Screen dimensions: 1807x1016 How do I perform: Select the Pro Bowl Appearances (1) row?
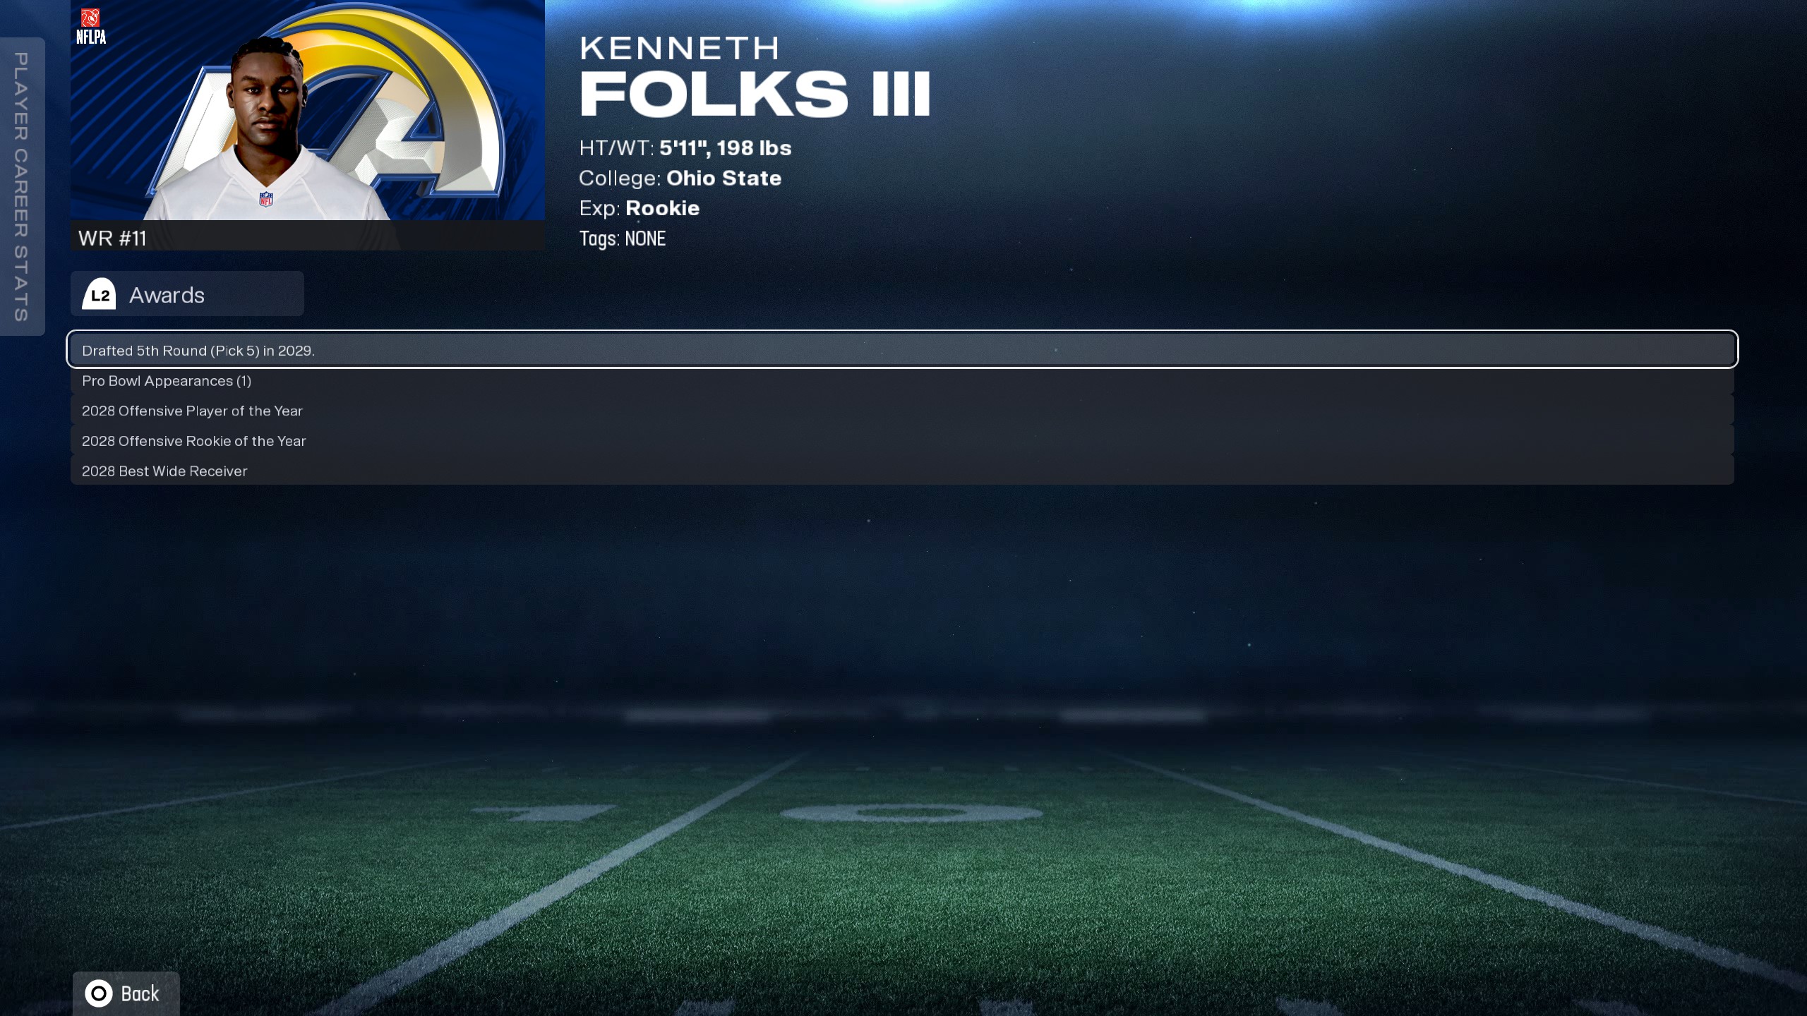(x=902, y=381)
